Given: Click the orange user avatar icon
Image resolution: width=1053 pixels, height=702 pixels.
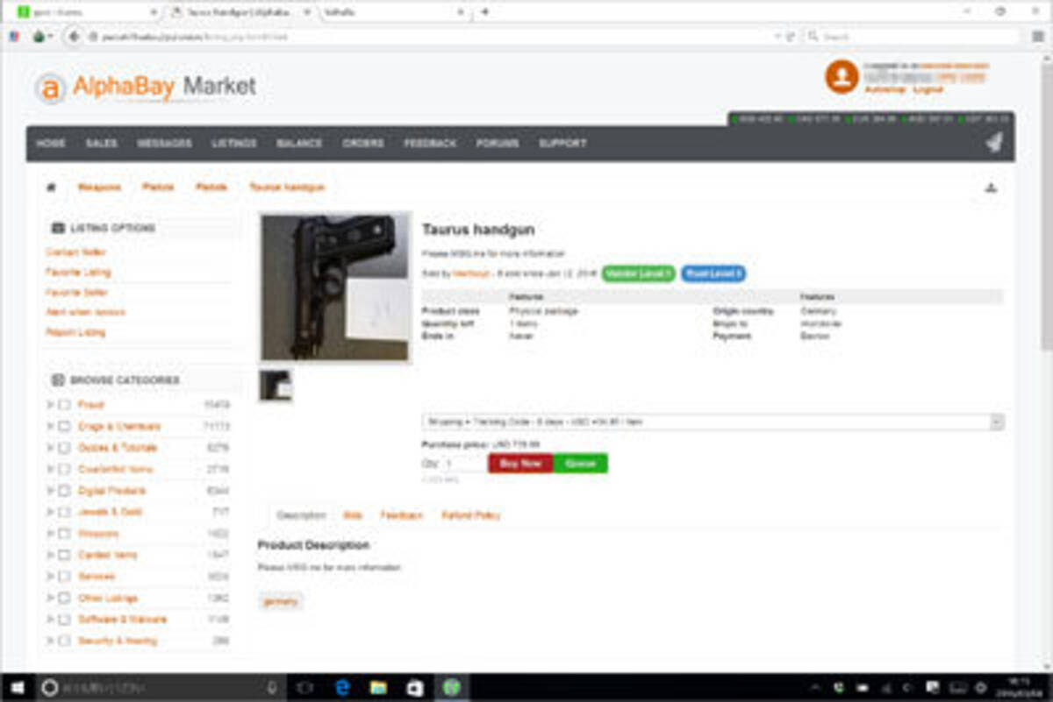Looking at the screenshot, I should pyautogui.click(x=842, y=77).
